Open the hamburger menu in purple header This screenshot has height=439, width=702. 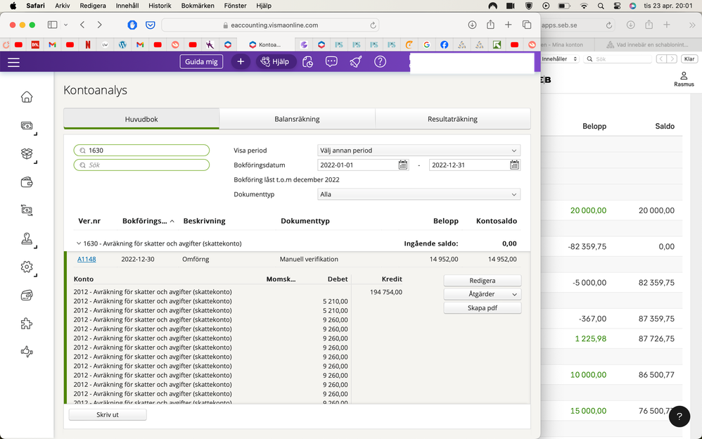(x=13, y=62)
